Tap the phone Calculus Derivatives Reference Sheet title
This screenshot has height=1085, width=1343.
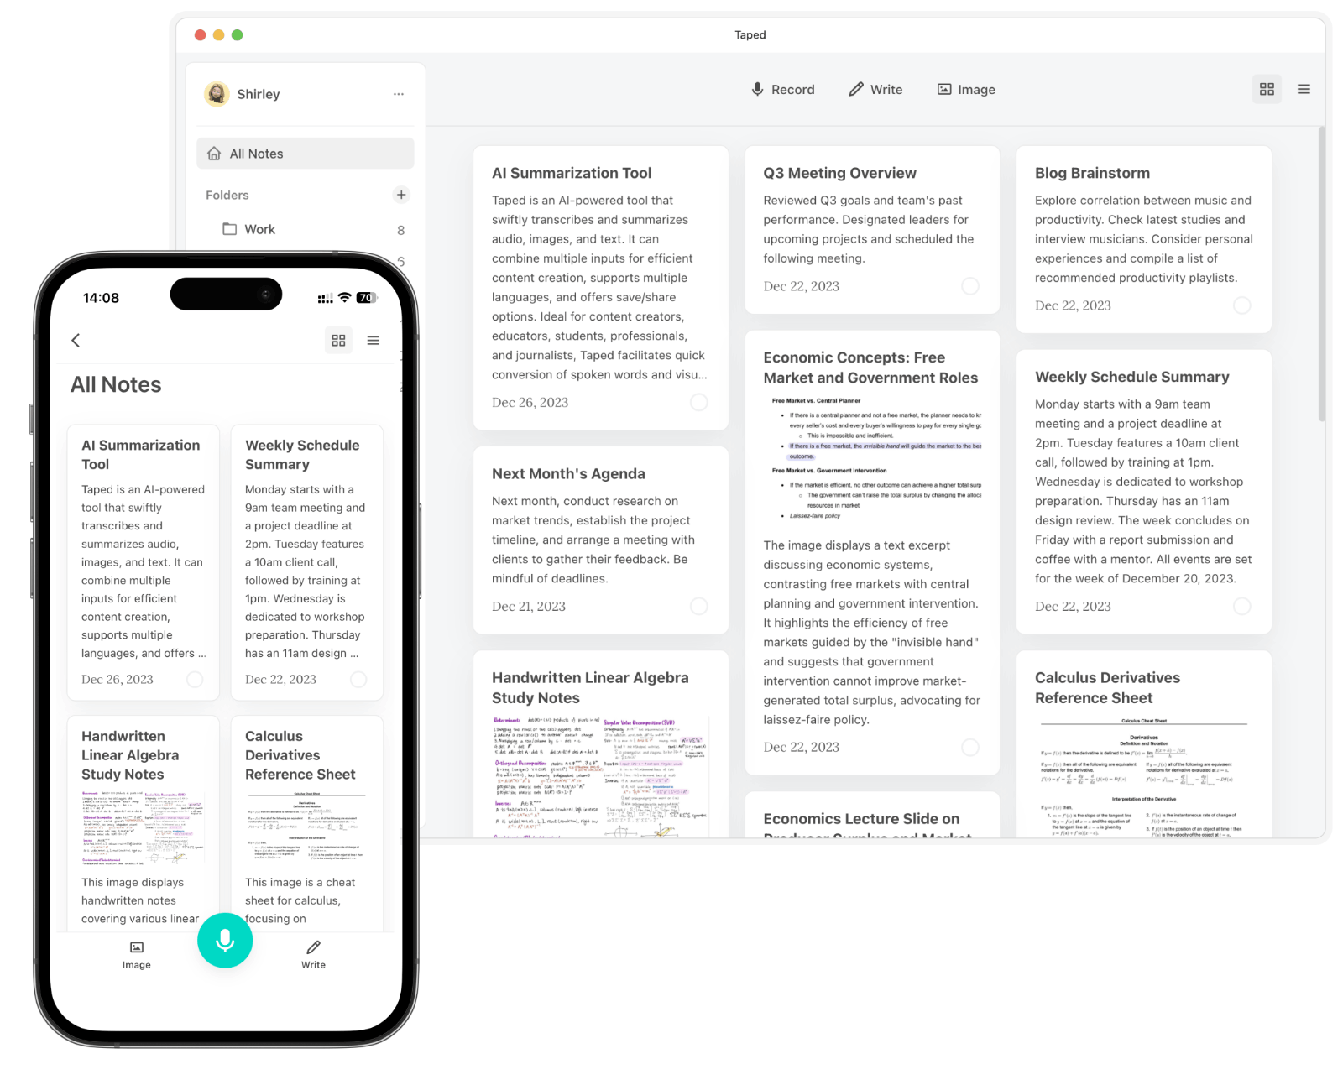300,755
